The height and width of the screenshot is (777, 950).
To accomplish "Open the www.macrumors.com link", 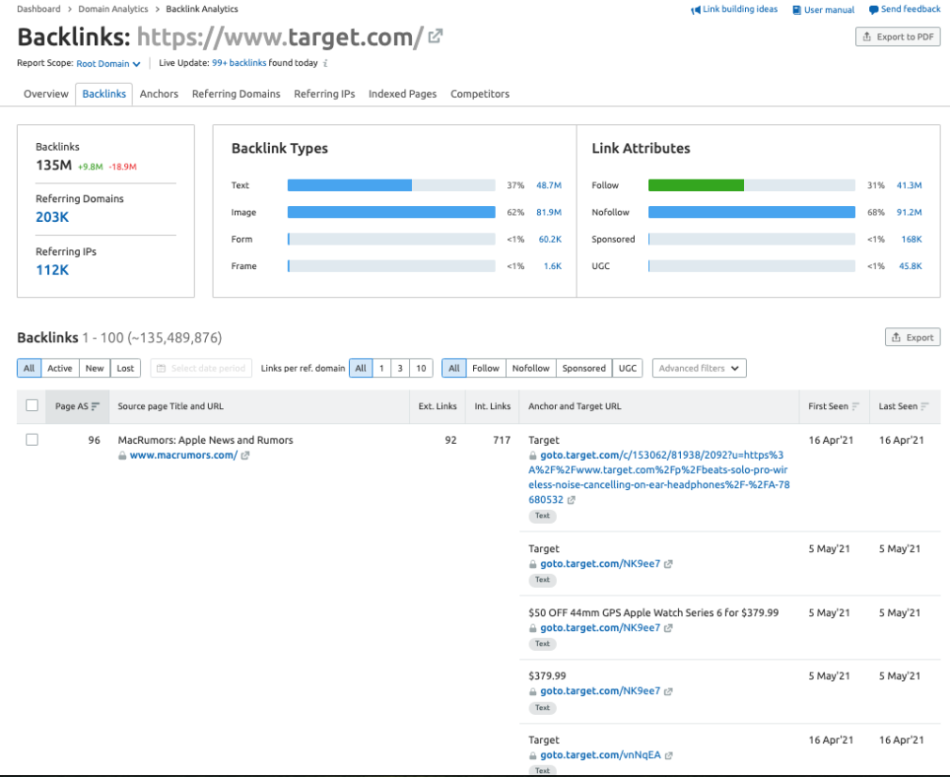I will tap(183, 455).
